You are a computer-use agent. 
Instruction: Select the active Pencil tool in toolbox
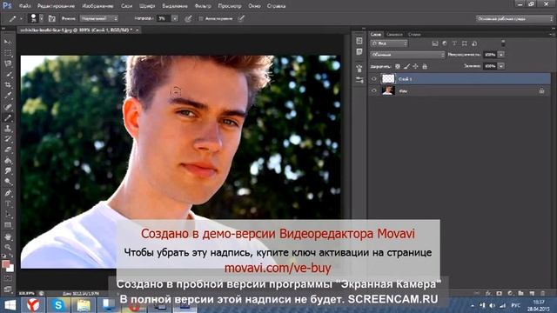(8, 118)
